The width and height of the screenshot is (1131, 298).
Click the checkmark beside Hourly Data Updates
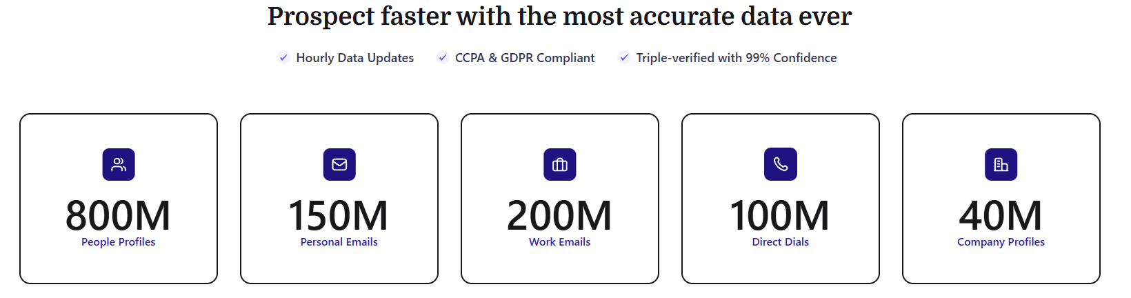click(283, 58)
